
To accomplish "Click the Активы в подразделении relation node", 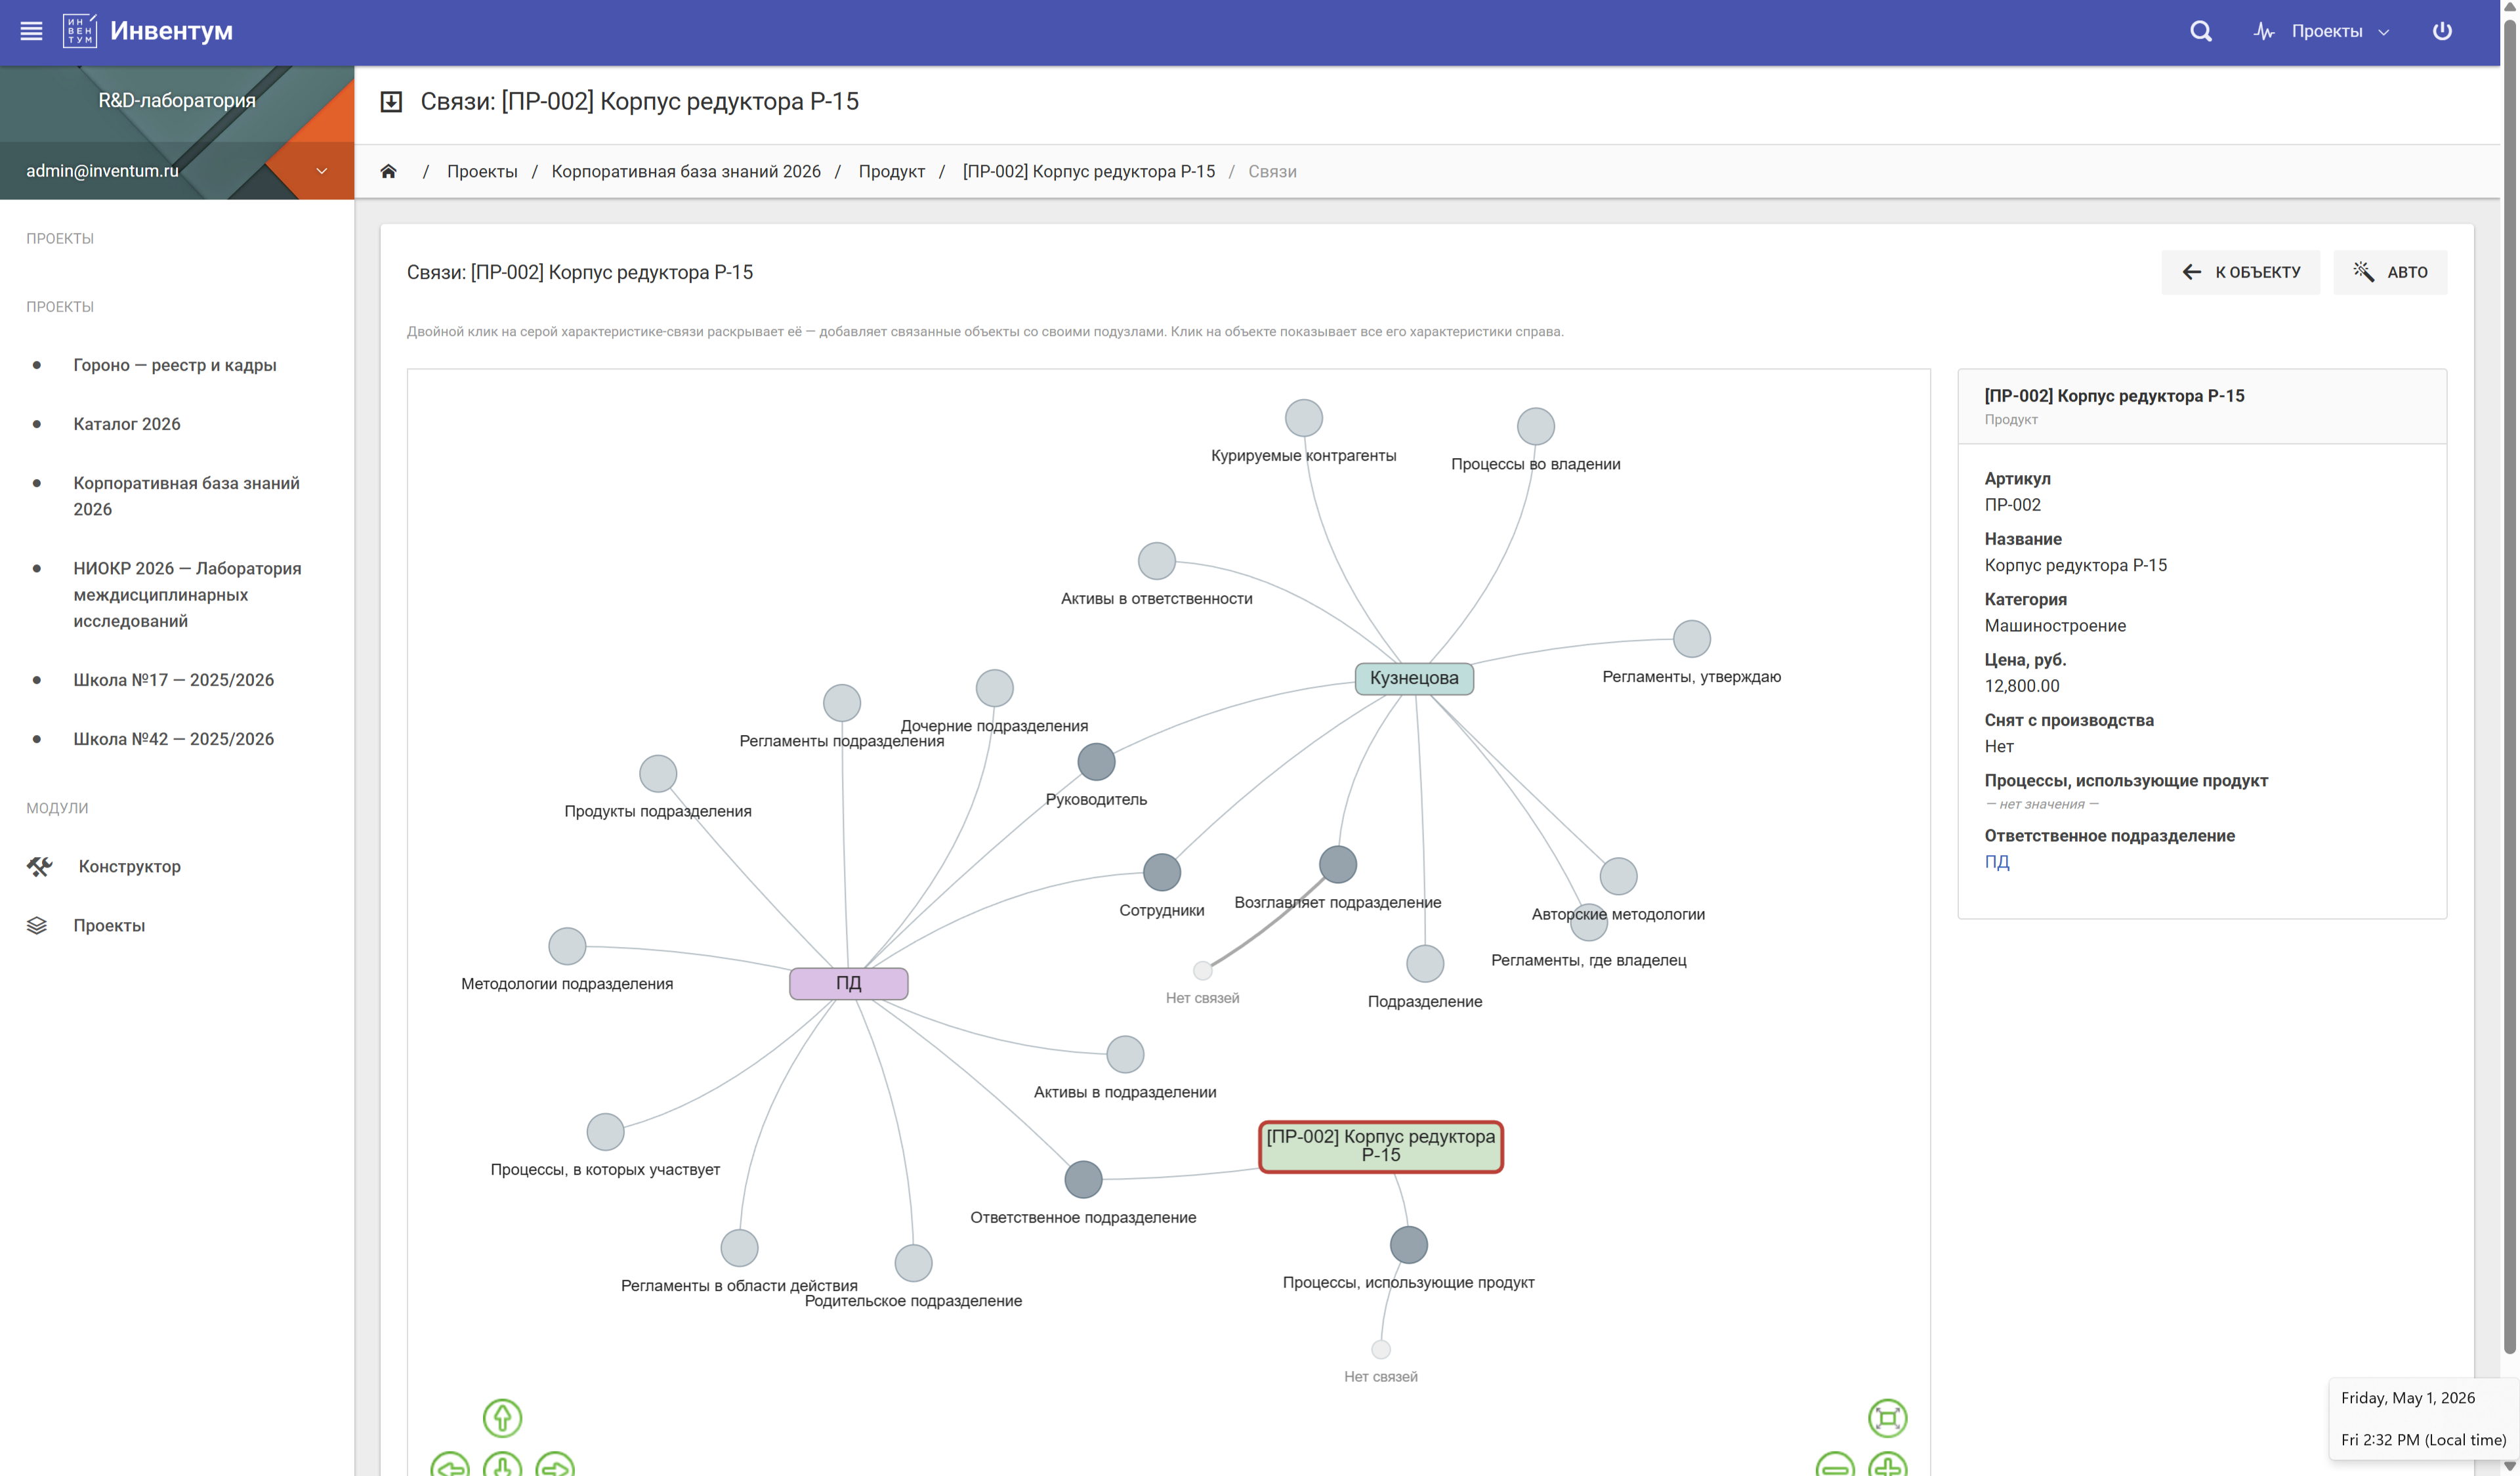I will point(1125,1054).
